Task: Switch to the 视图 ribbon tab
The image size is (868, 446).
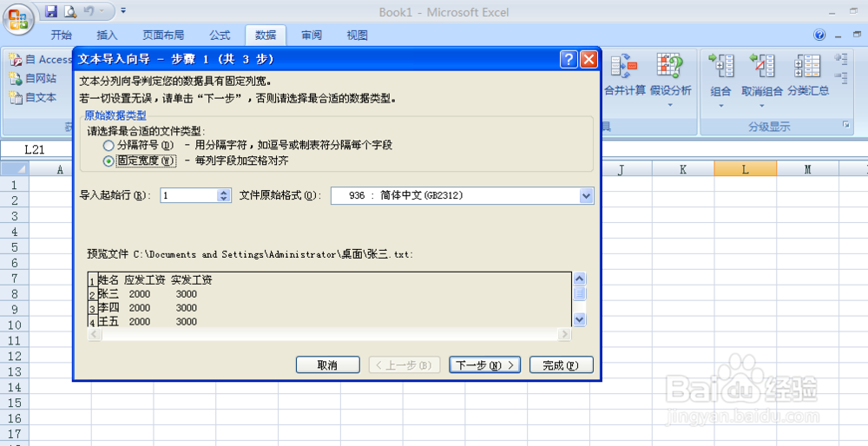Action: click(x=357, y=36)
